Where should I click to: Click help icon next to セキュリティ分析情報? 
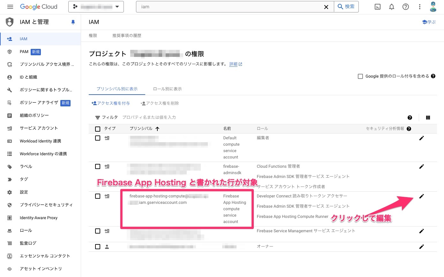409,129
